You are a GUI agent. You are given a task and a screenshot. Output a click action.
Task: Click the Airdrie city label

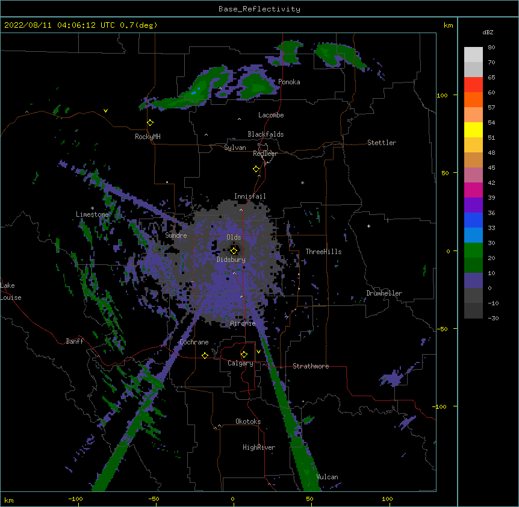pos(243,323)
